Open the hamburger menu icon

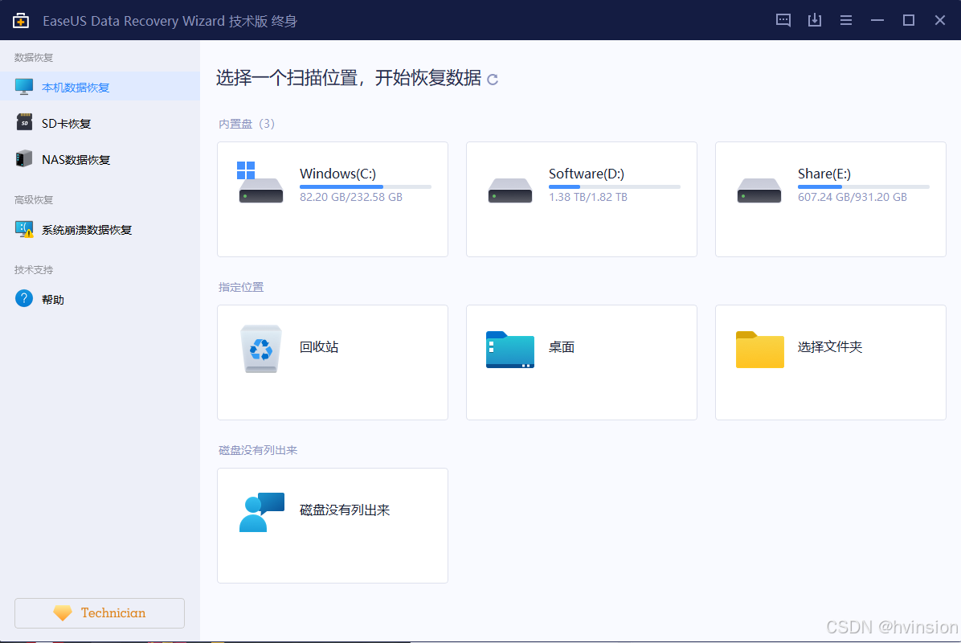coord(846,20)
